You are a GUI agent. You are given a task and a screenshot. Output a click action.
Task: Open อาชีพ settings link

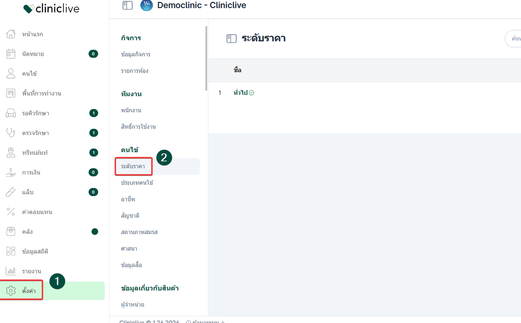click(128, 199)
